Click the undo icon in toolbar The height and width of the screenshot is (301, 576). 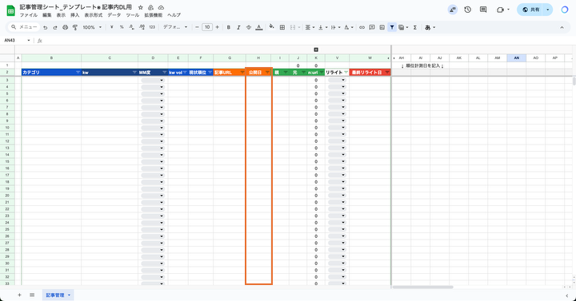click(45, 27)
